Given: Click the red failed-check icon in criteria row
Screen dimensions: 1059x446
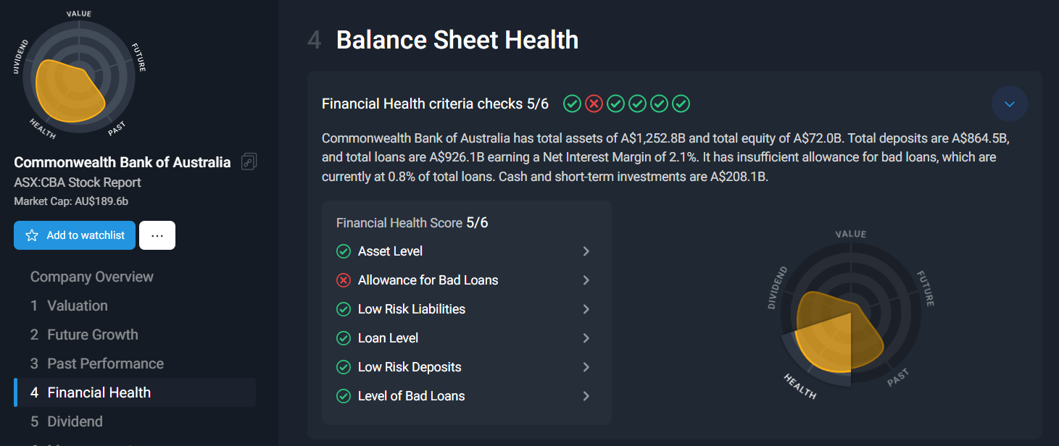Looking at the screenshot, I should pos(594,104).
